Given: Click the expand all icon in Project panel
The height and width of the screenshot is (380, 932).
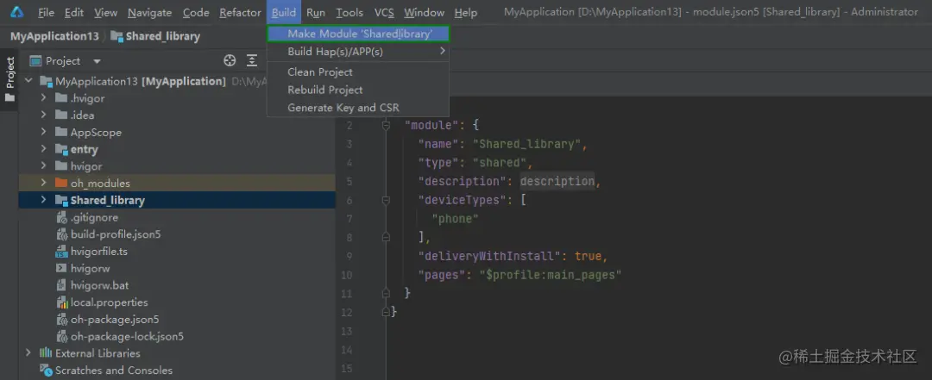Looking at the screenshot, I should coord(252,60).
